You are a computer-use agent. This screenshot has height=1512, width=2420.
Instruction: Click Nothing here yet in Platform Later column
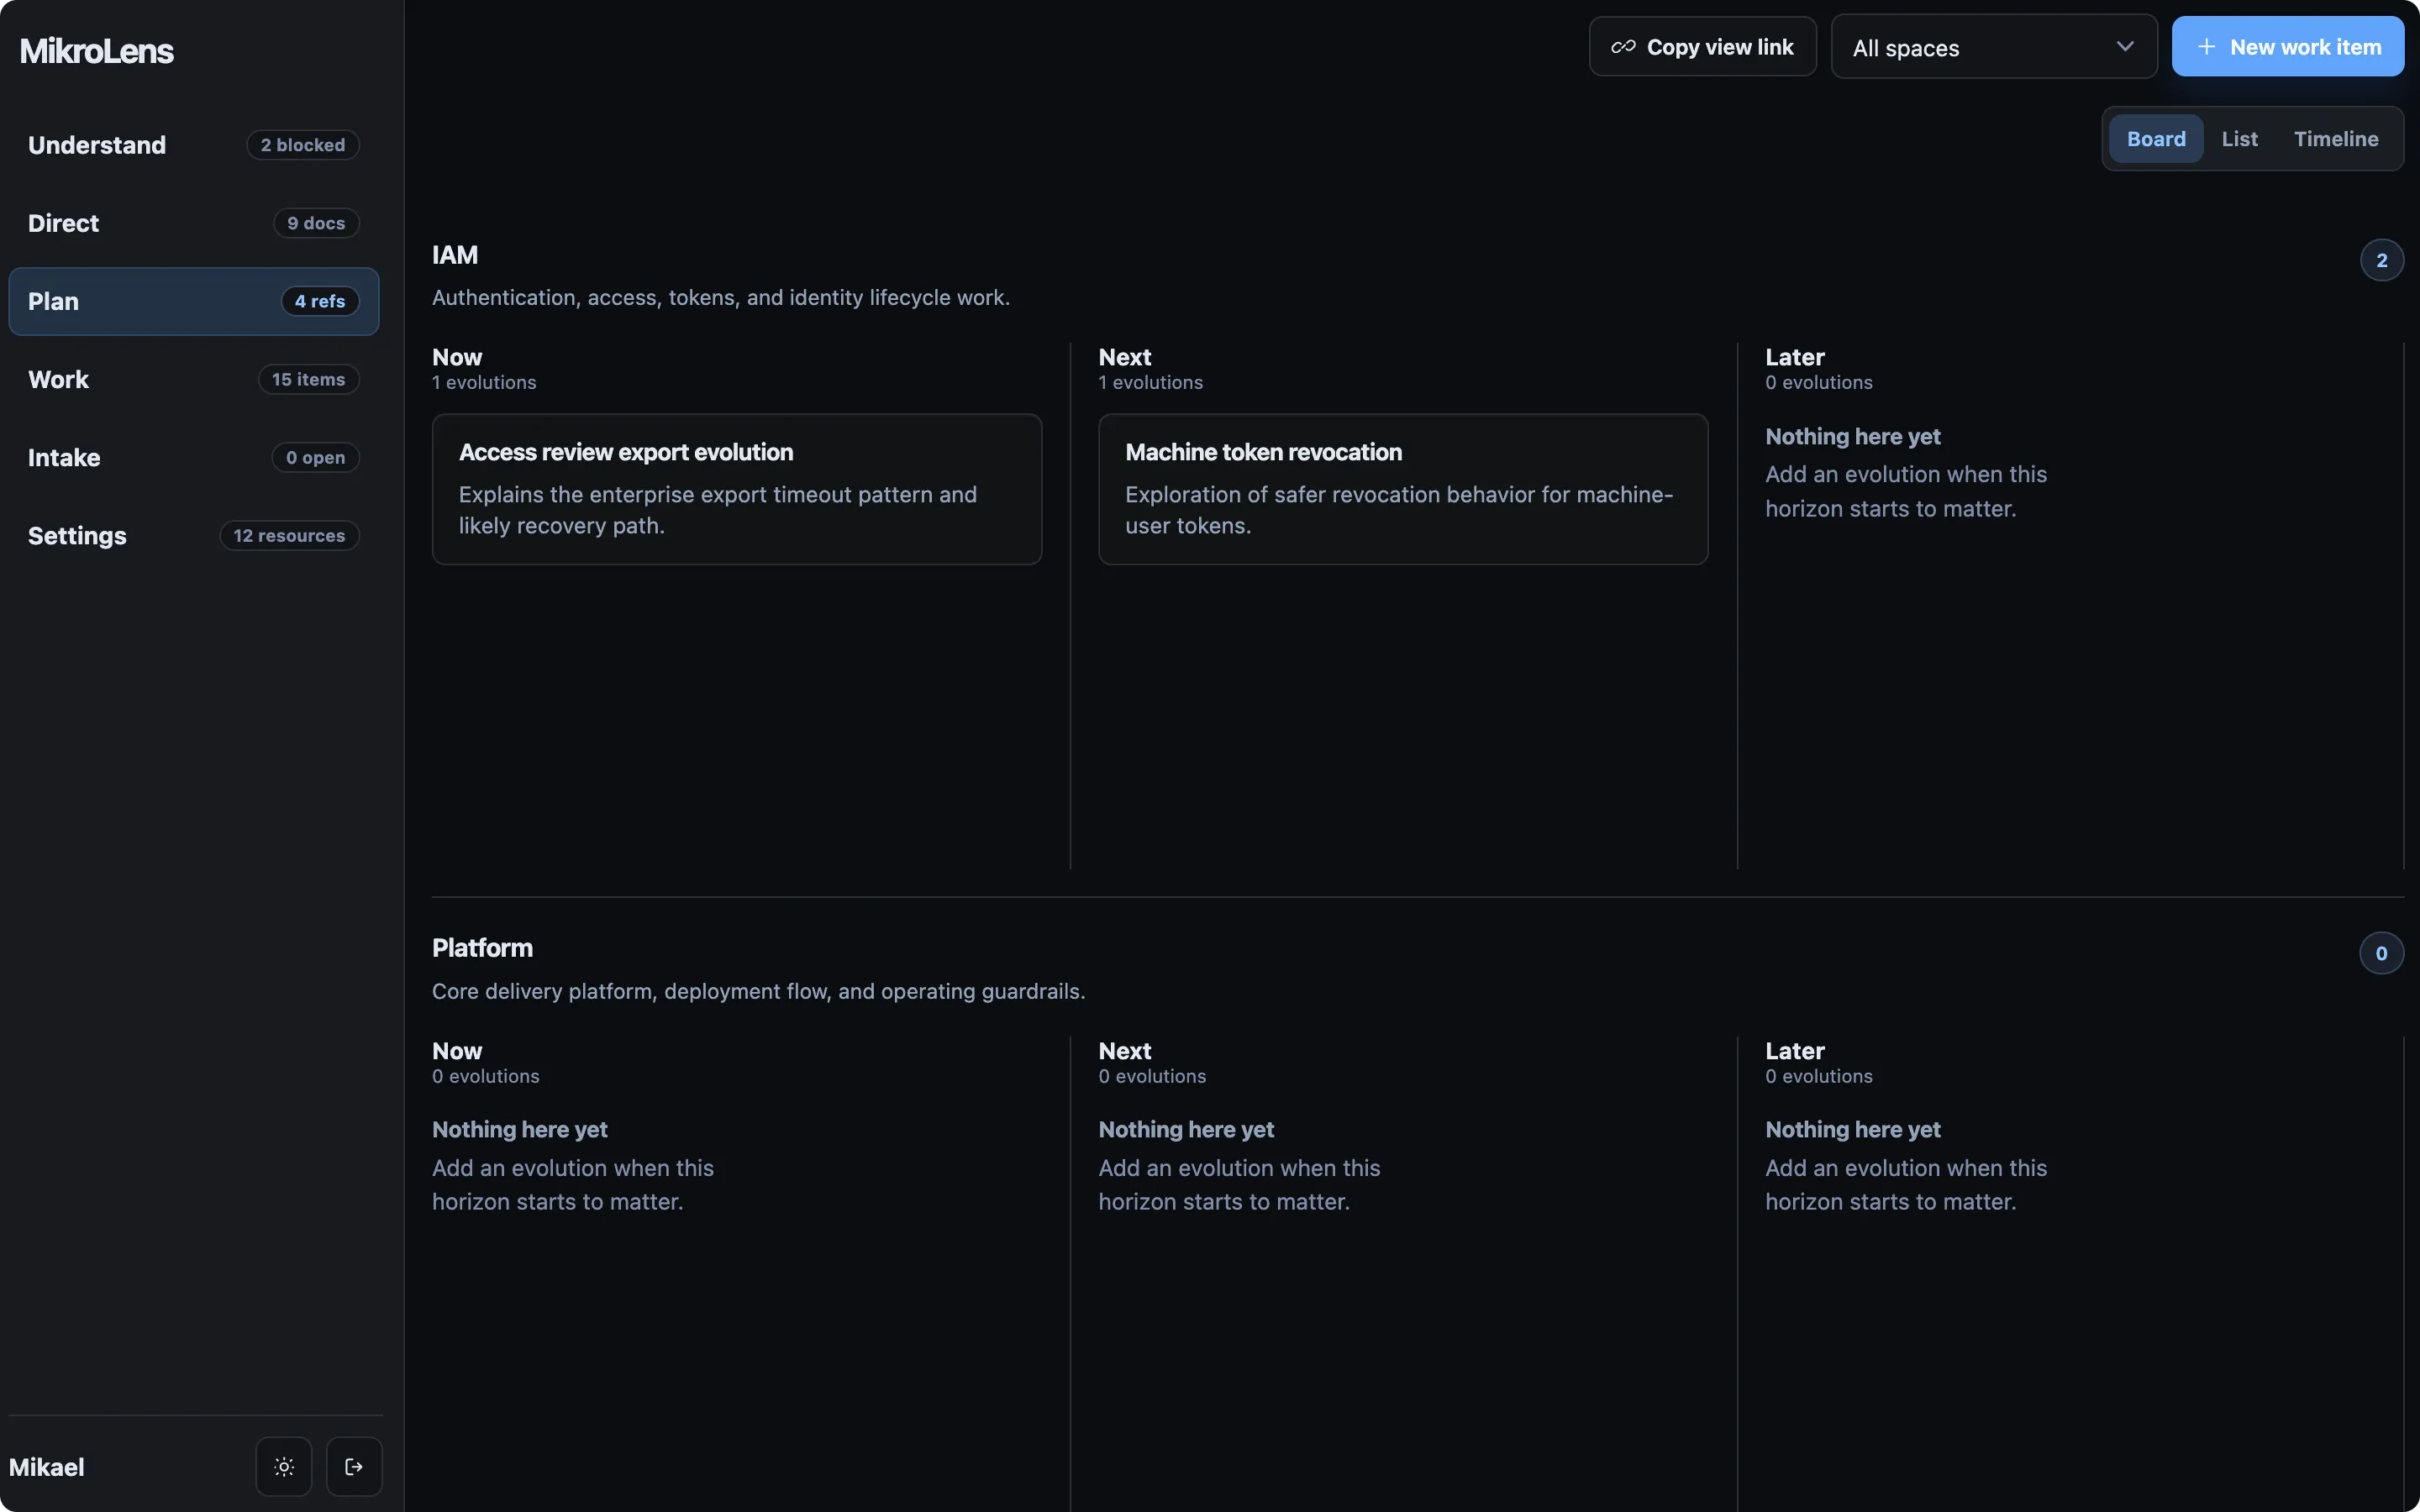(1852, 1129)
